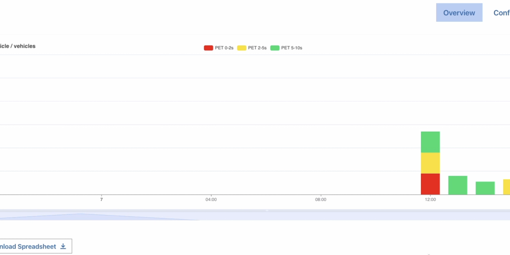This screenshot has height=255, width=510.
Task: Click the green PET 5-10s legend swatch
Action: point(275,48)
